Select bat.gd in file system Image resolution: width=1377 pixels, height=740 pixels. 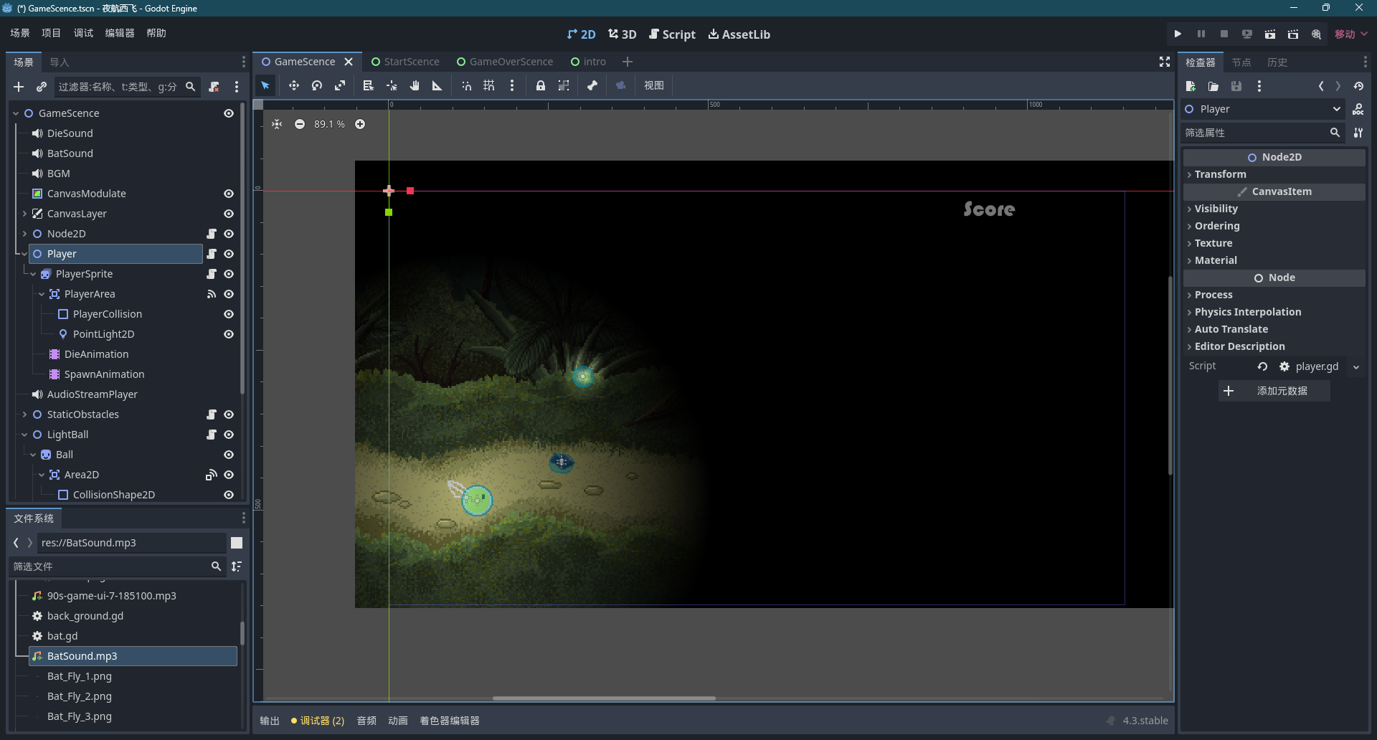[62, 636]
